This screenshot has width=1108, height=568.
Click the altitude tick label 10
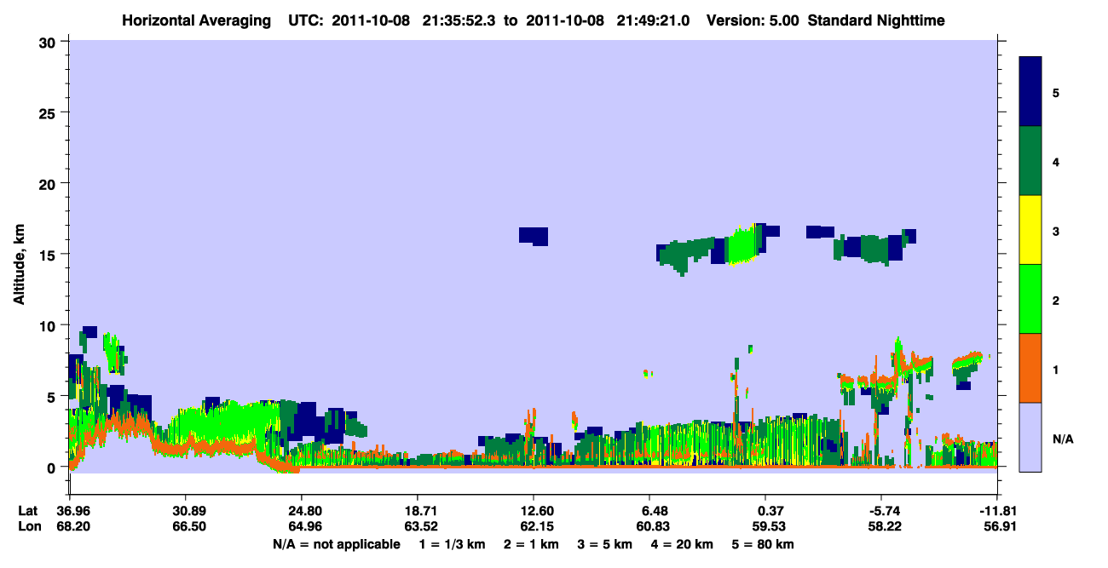click(49, 325)
